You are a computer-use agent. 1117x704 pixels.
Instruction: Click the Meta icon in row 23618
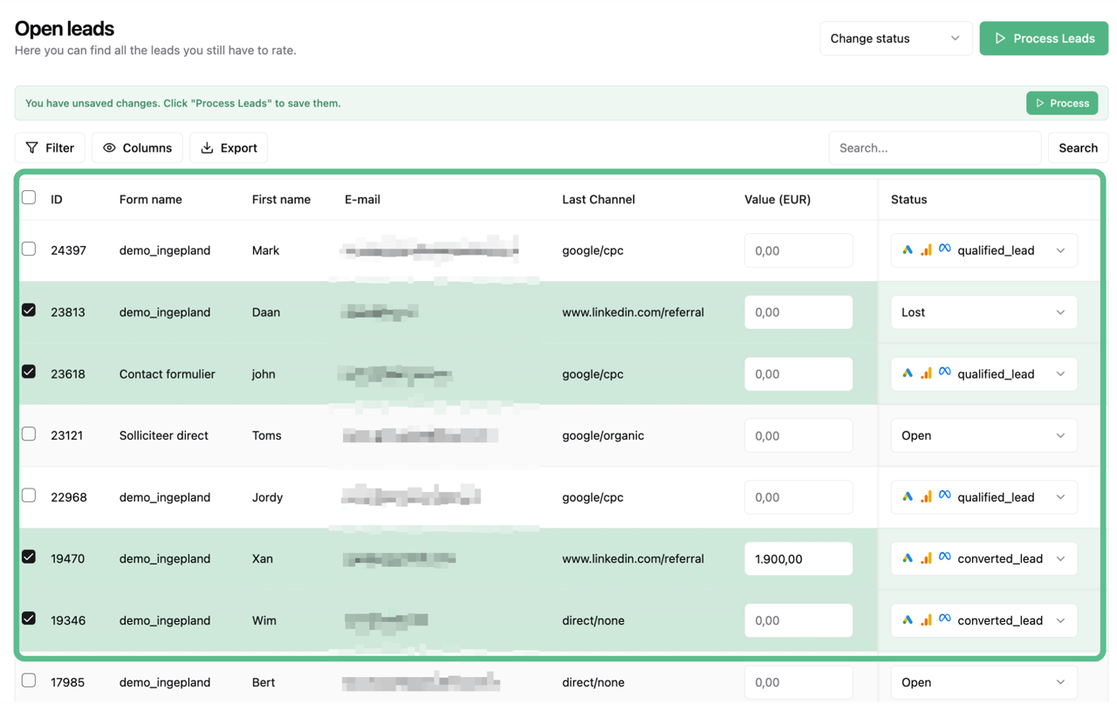pyautogui.click(x=944, y=373)
